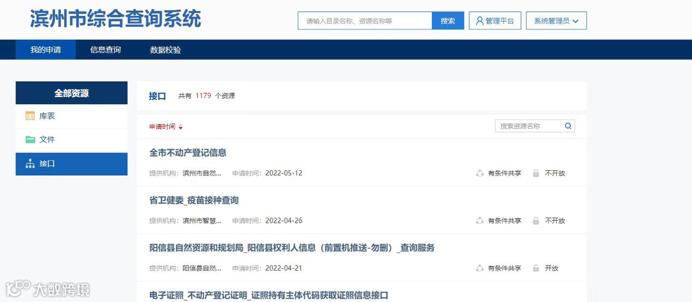
Task: Click the lock icon for 省卫健委_疫苗接种查询
Action: pos(536,221)
